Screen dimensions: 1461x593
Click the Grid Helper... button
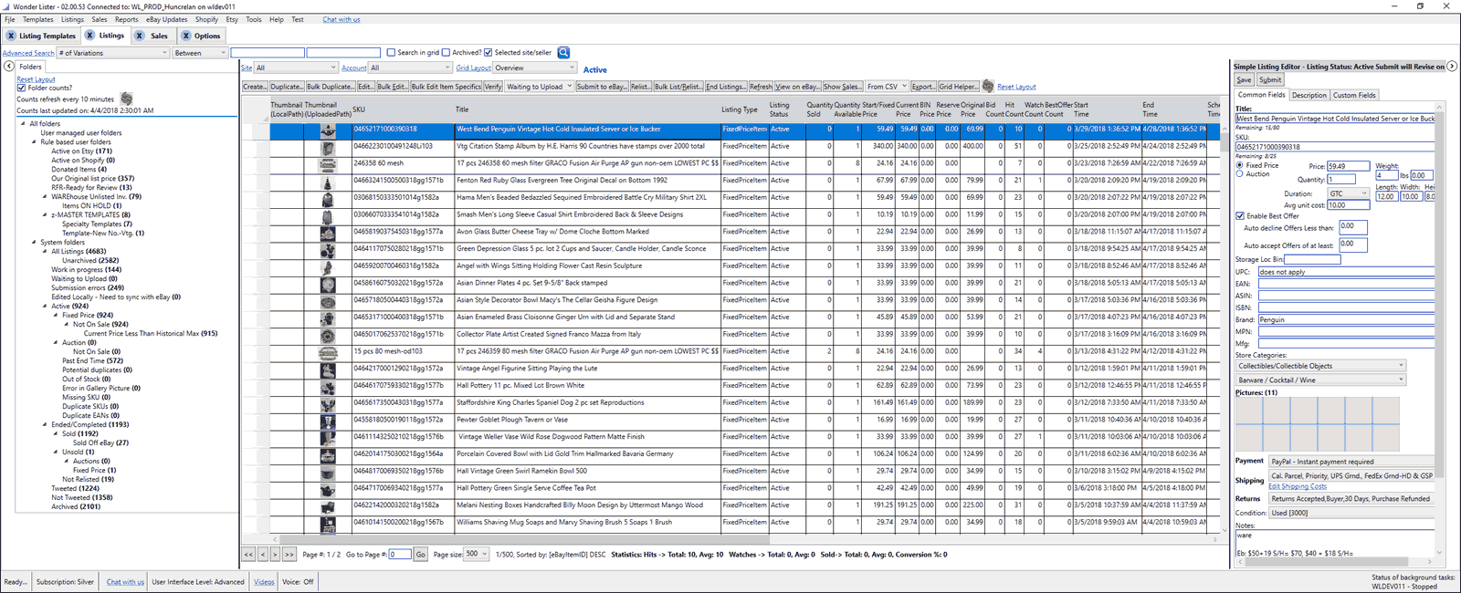[958, 87]
